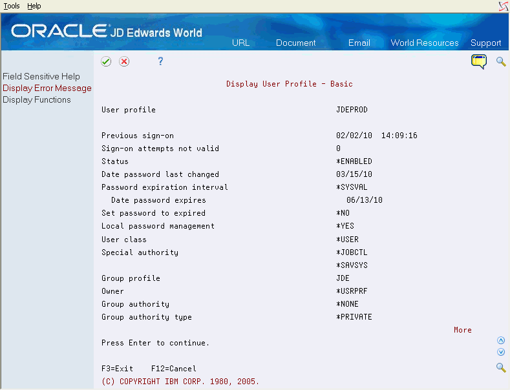510x390 pixels.
Task: Click the previous sign-on time 14:09:16
Action: click(x=399, y=136)
